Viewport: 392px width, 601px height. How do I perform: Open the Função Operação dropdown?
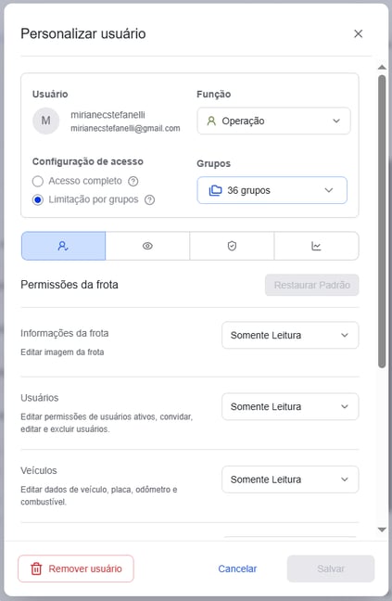[x=273, y=121]
